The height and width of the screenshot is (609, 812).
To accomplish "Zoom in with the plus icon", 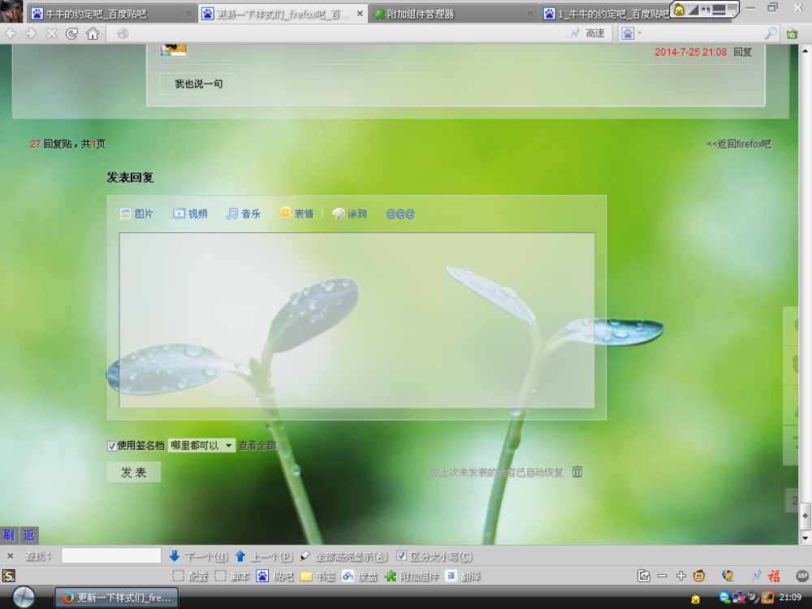I will 681,576.
